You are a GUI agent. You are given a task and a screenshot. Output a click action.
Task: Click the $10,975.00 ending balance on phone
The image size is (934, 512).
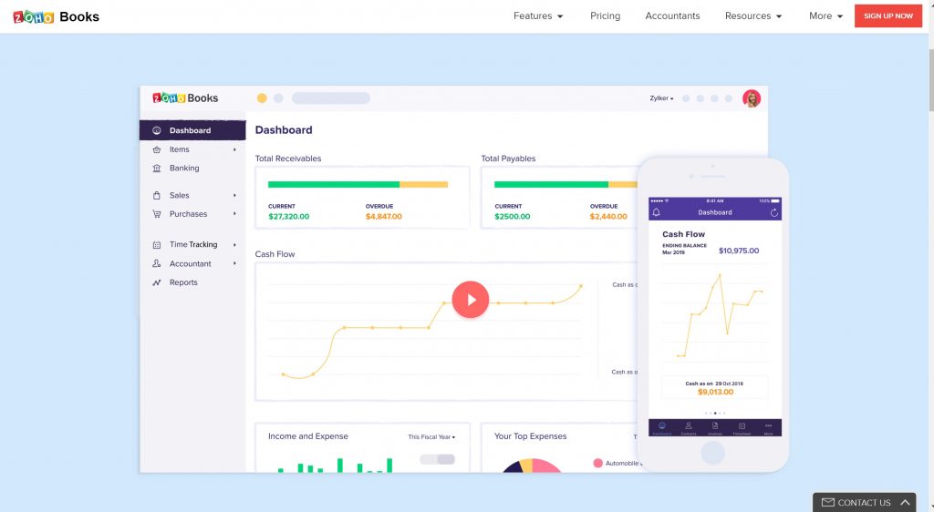click(x=739, y=251)
